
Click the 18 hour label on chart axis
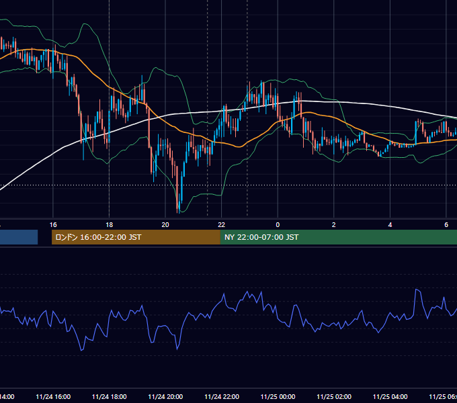coord(110,225)
